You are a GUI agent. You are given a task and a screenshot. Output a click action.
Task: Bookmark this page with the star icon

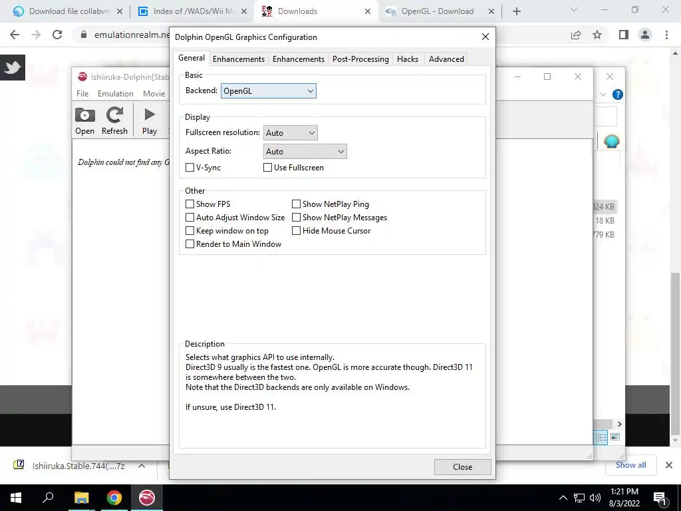tap(597, 35)
